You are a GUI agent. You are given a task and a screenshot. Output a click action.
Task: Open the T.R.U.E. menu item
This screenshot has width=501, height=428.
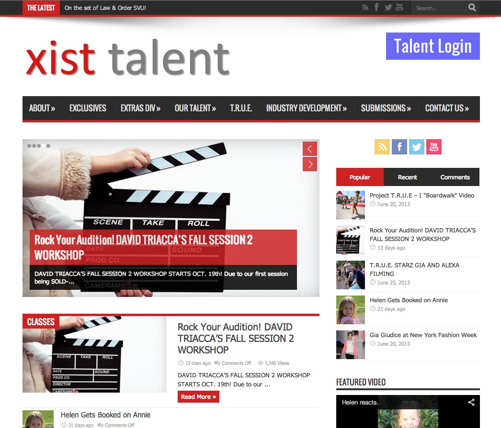point(241,108)
